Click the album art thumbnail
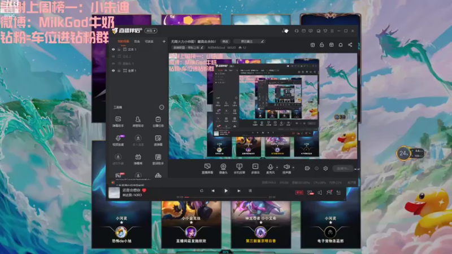 114,192
